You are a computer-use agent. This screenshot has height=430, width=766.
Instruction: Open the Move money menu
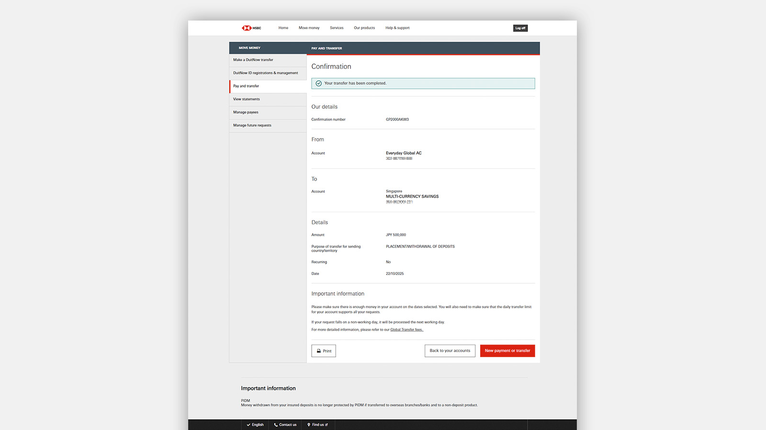309,28
